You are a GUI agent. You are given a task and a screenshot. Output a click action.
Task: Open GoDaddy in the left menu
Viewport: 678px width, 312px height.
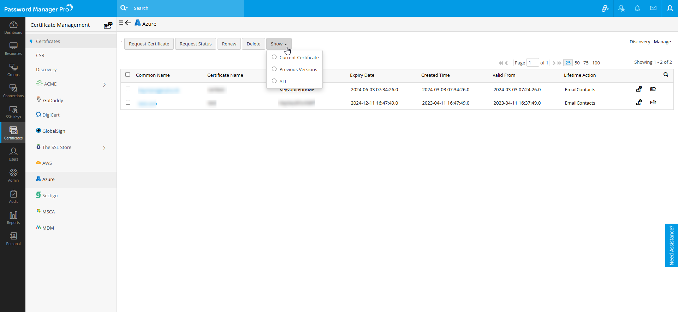pos(53,100)
